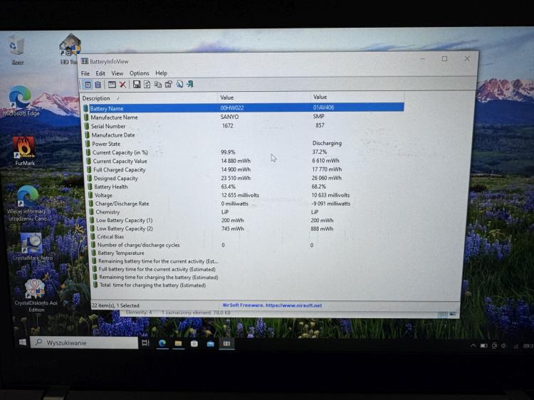This screenshot has height=400, width=534.
Task: Open the NirSoft Freeware website link
Action: point(272,305)
